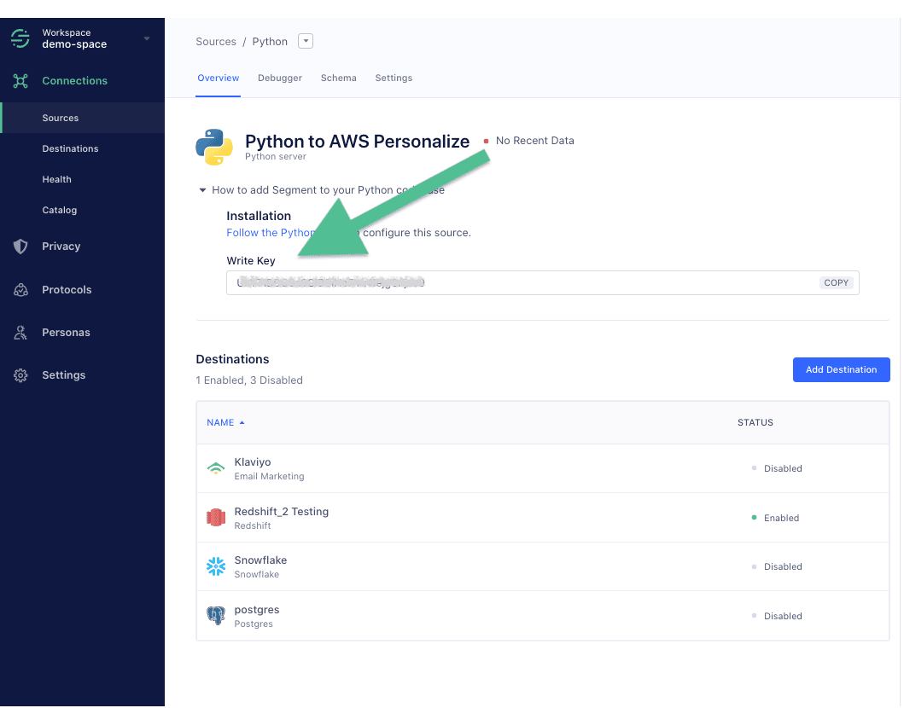Image resolution: width=904 pixels, height=708 pixels.
Task: Copy the Write Key
Action: tap(835, 282)
